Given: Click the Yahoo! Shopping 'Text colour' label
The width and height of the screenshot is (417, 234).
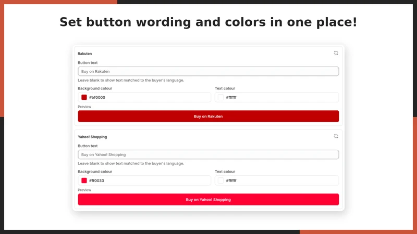Looking at the screenshot, I should click(x=225, y=172).
